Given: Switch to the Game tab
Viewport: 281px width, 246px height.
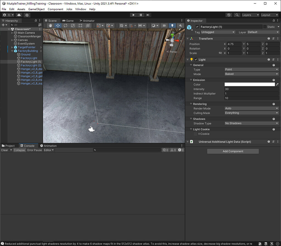Looking at the screenshot, I should click(68, 21).
